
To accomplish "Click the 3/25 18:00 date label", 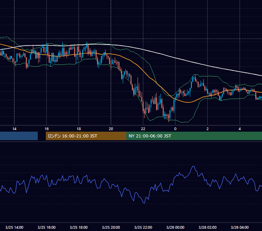I will point(79,227).
